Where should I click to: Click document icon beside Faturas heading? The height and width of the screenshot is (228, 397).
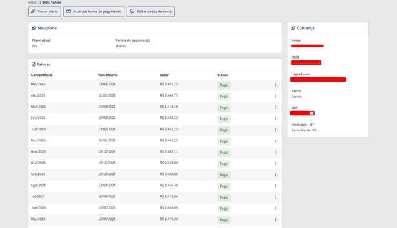(34, 64)
